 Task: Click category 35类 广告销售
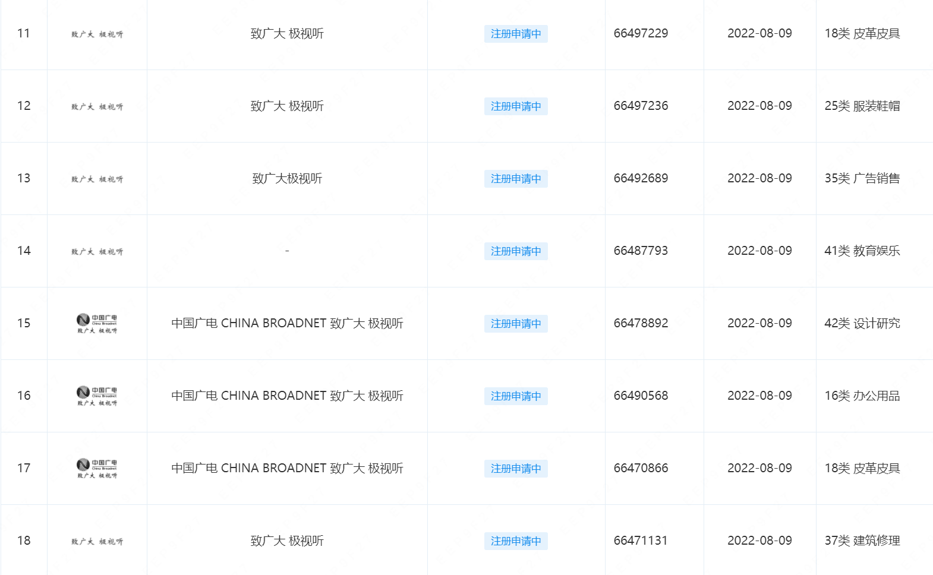pyautogui.click(x=862, y=179)
